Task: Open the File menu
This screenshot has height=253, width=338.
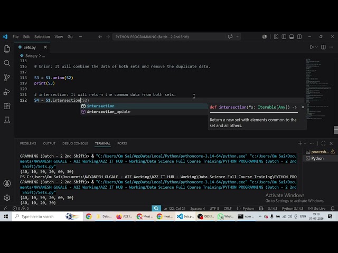Action: [15, 37]
